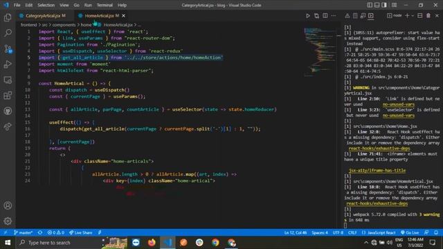The width and height of the screenshot is (443, 249).
Task: Follow 'jsx-a11y/iframe-has-title' terminal link
Action: click(x=377, y=170)
